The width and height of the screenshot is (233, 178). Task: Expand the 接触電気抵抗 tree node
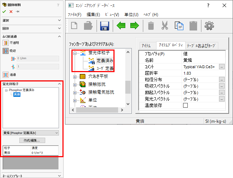(x=75, y=93)
